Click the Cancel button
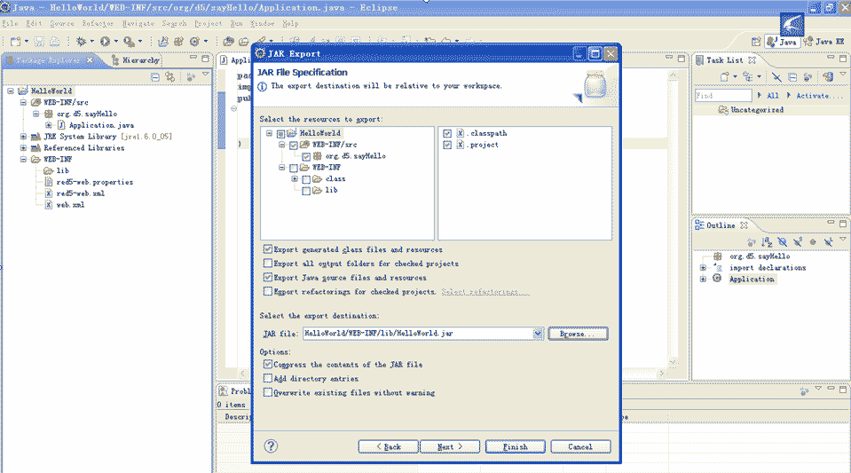This screenshot has width=851, height=473. [x=580, y=446]
